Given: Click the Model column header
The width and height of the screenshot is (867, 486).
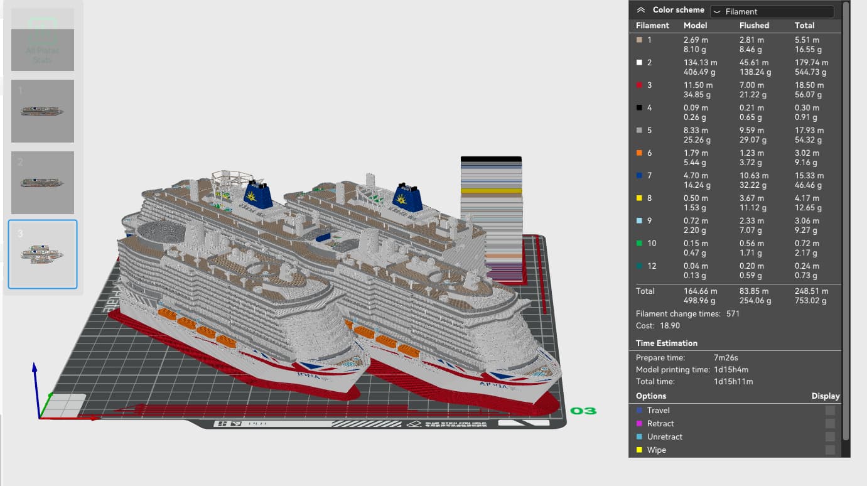Looking at the screenshot, I should 696,25.
